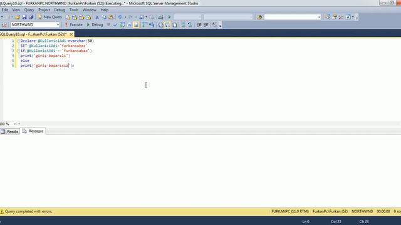Open a new Database Engine Query

tap(68, 17)
